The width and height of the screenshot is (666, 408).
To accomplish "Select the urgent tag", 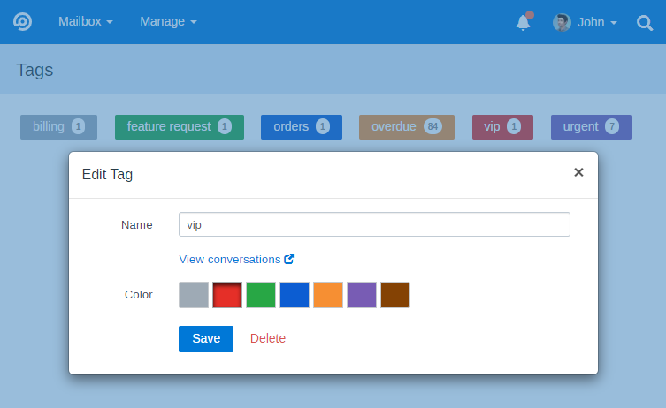I will 591,127.
